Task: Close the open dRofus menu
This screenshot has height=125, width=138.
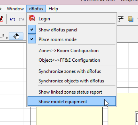Action: pyautogui.click(x=36, y=9)
